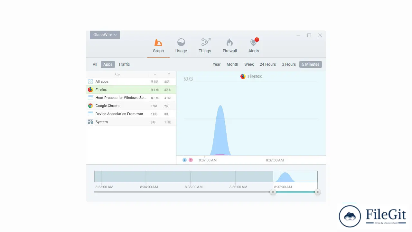Screen dimensions: 412x232
Task: Maximize the GlassWire window
Action: point(309,35)
